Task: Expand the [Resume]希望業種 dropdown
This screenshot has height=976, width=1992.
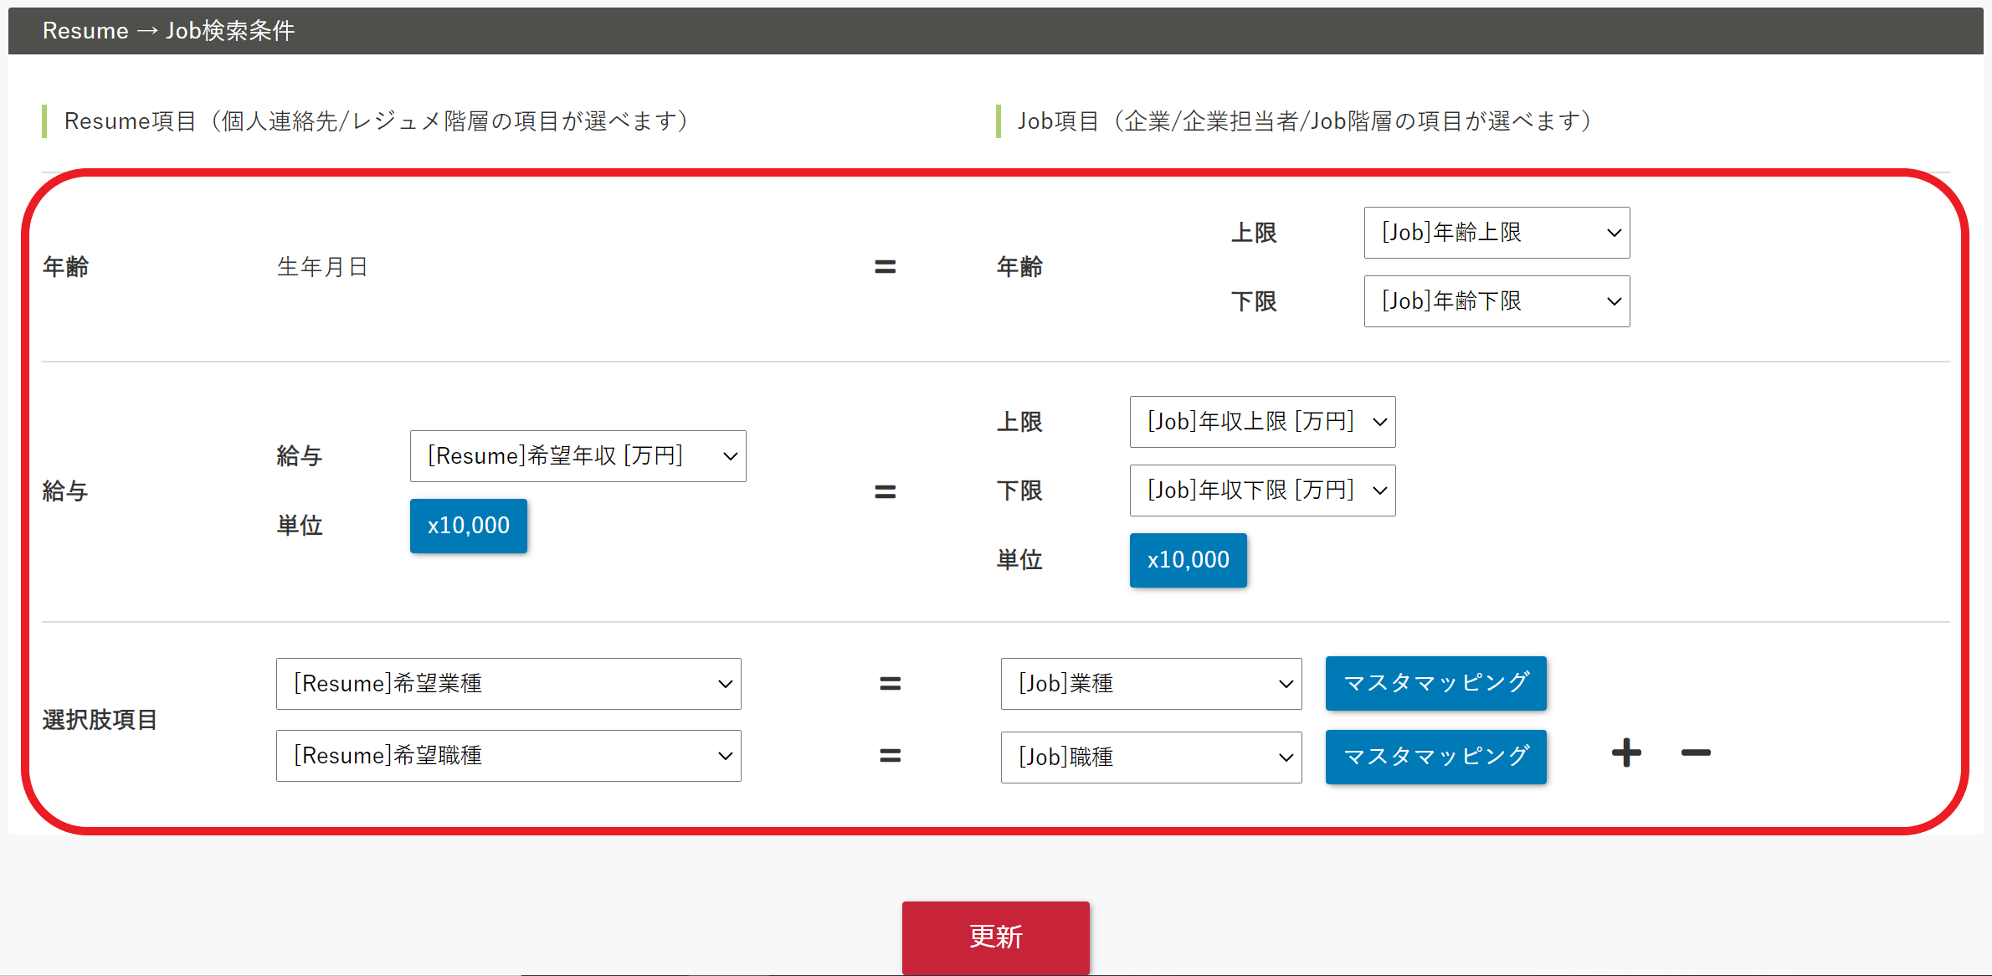Action: (x=508, y=684)
